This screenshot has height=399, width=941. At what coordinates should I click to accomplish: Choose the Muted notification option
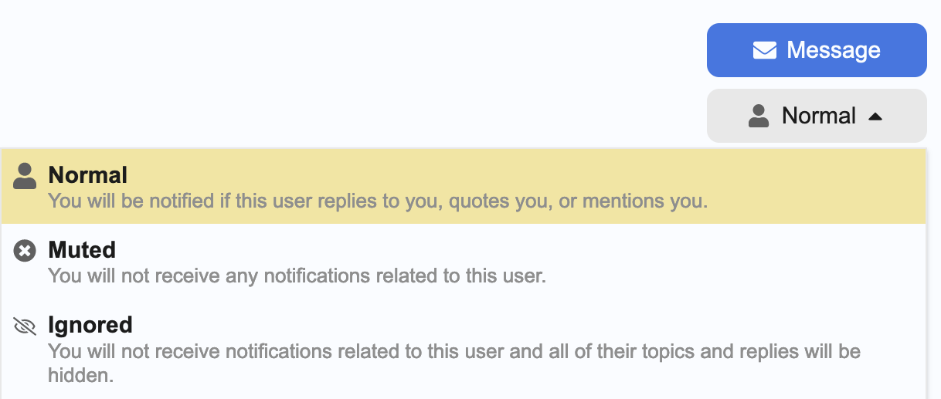click(464, 261)
